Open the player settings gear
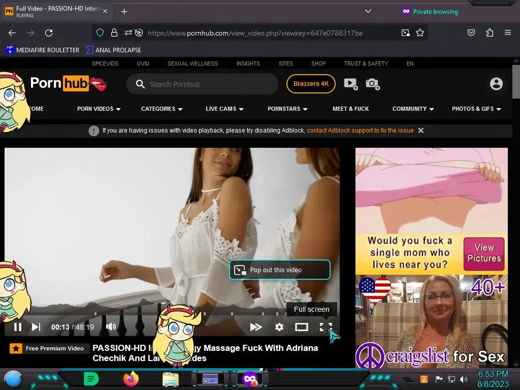Image resolution: width=520 pixels, height=390 pixels. click(279, 327)
